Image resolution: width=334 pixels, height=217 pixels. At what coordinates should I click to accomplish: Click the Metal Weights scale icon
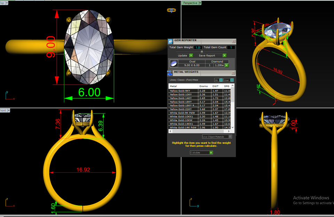coord(170,73)
